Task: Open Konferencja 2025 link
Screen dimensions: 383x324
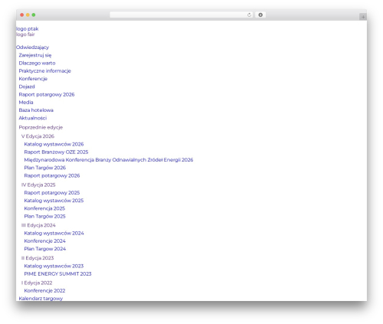Action: [44, 208]
